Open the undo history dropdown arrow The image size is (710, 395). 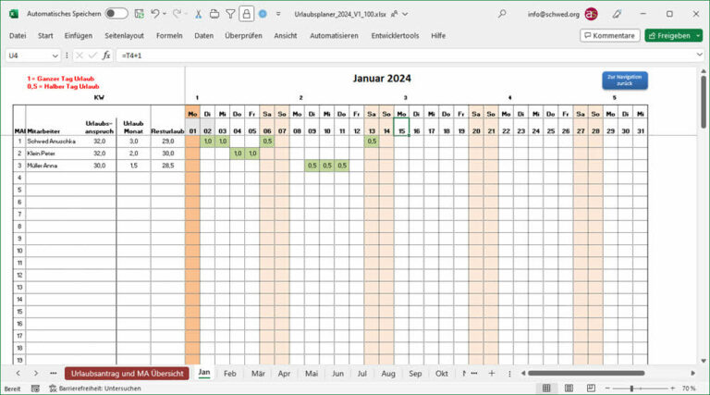click(165, 14)
